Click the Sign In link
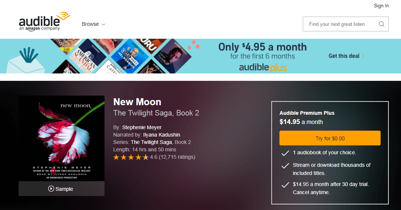Image resolution: width=401 pixels, height=210 pixels. click(x=381, y=6)
